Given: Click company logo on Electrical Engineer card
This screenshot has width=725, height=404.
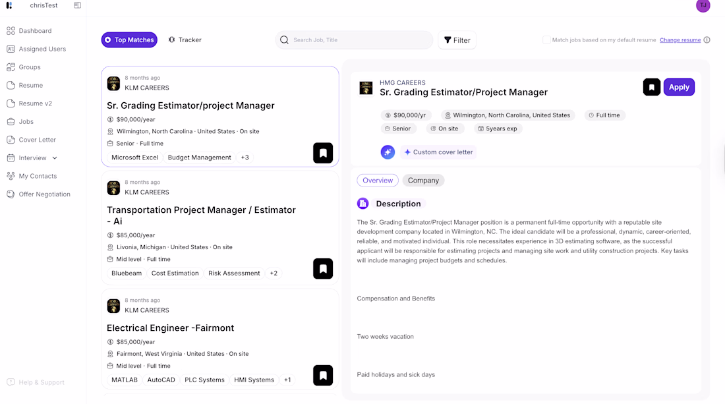Looking at the screenshot, I should [113, 306].
